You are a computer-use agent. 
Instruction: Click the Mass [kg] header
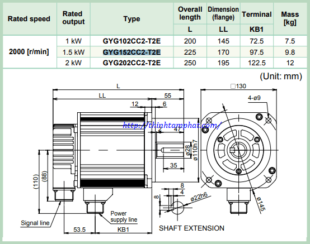coord(290,18)
